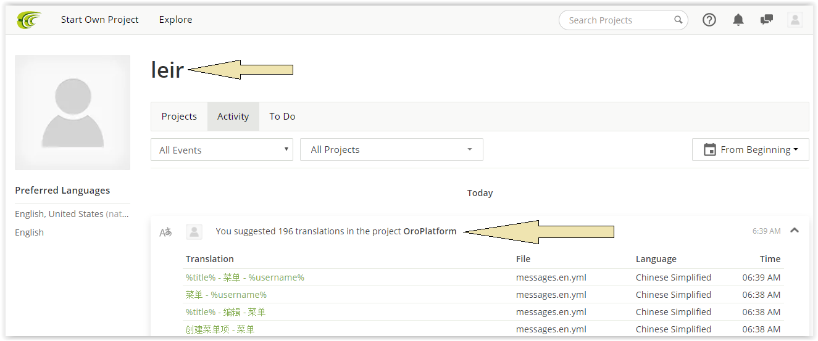Click the large profile picture placeholder
This screenshot has height=341, width=818.
[72, 112]
